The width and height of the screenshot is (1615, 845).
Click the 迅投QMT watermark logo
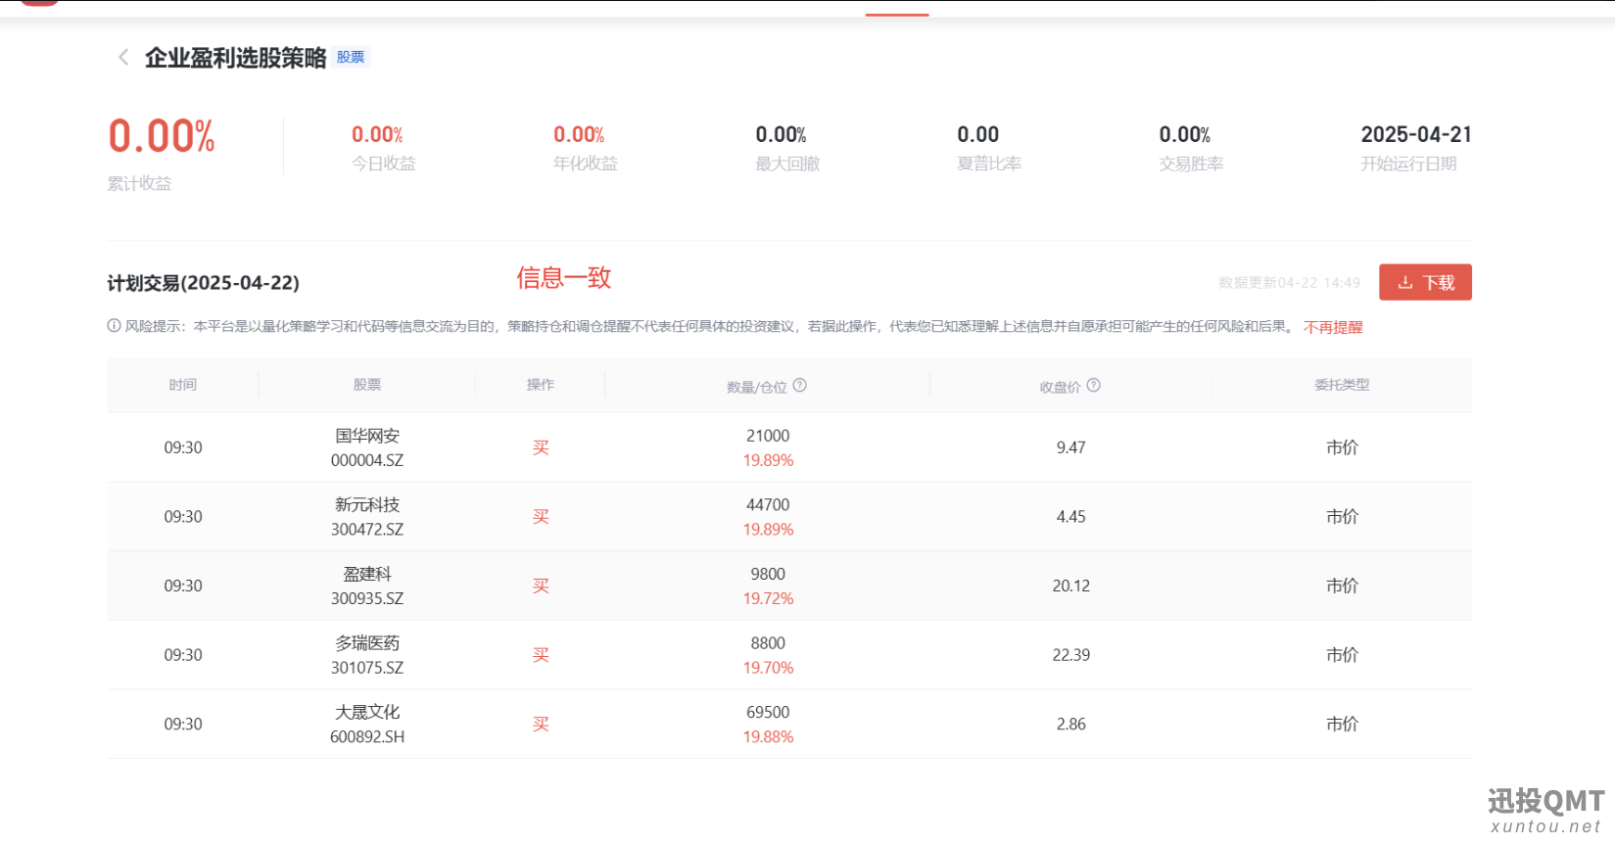click(1545, 811)
